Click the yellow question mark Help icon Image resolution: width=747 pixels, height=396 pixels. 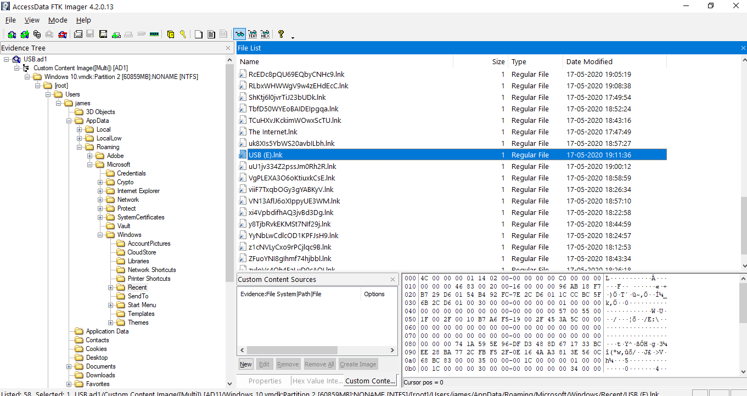281,34
